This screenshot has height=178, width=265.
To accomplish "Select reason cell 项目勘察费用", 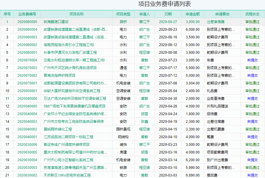I will [x=217, y=152].
